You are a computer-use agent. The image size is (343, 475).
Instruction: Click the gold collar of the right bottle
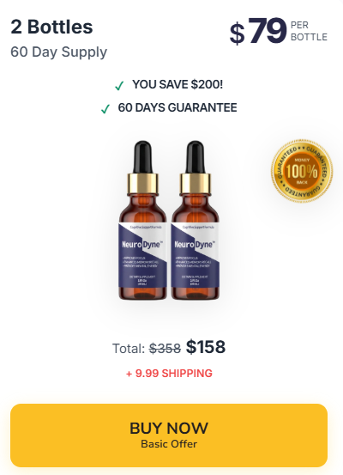pyautogui.click(x=196, y=184)
